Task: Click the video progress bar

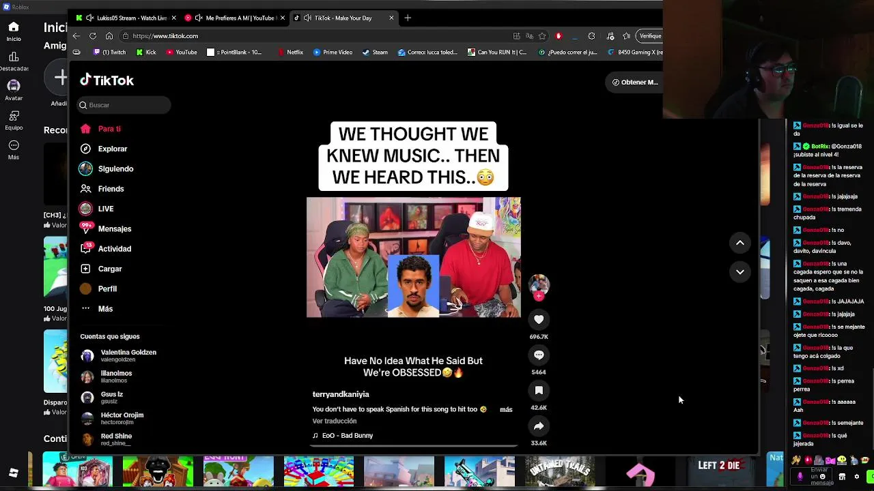Action: (413, 446)
